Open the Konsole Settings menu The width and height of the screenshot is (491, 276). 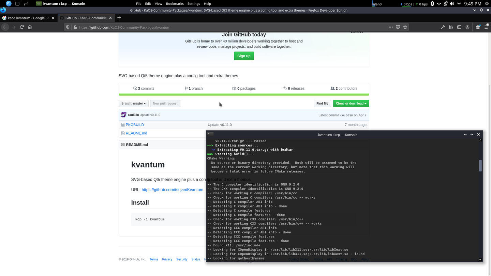(x=194, y=4)
